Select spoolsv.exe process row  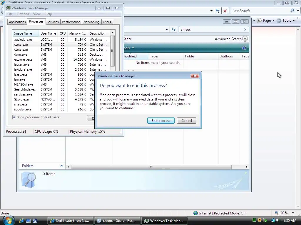[54, 109]
